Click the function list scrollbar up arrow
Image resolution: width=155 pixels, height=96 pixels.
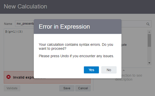pos(149,32)
